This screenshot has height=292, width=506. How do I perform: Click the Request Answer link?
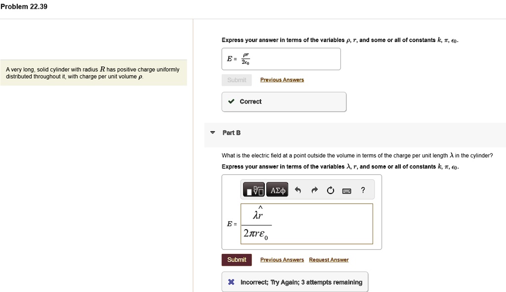pos(329,260)
